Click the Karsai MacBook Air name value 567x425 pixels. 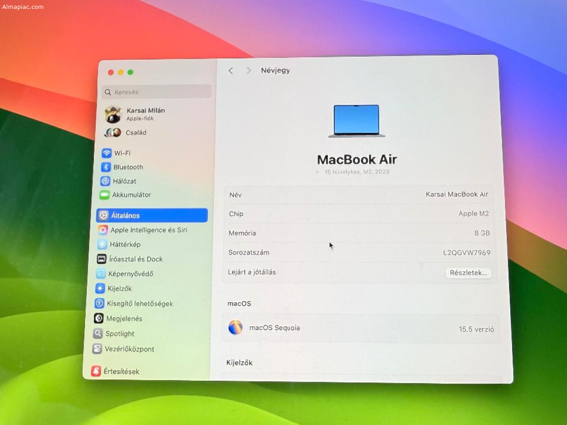457,194
